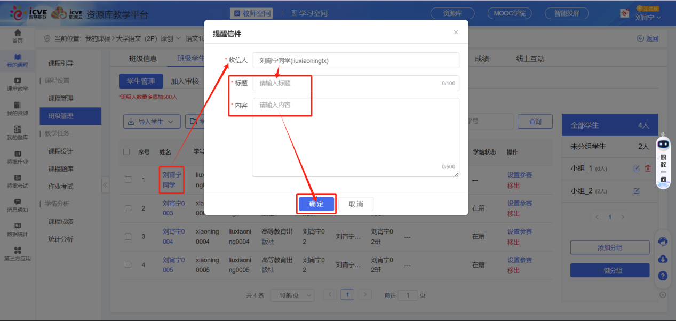Screen dimensions: 676x321
Task: Open 消息通知 notifications
Action: coord(17,204)
